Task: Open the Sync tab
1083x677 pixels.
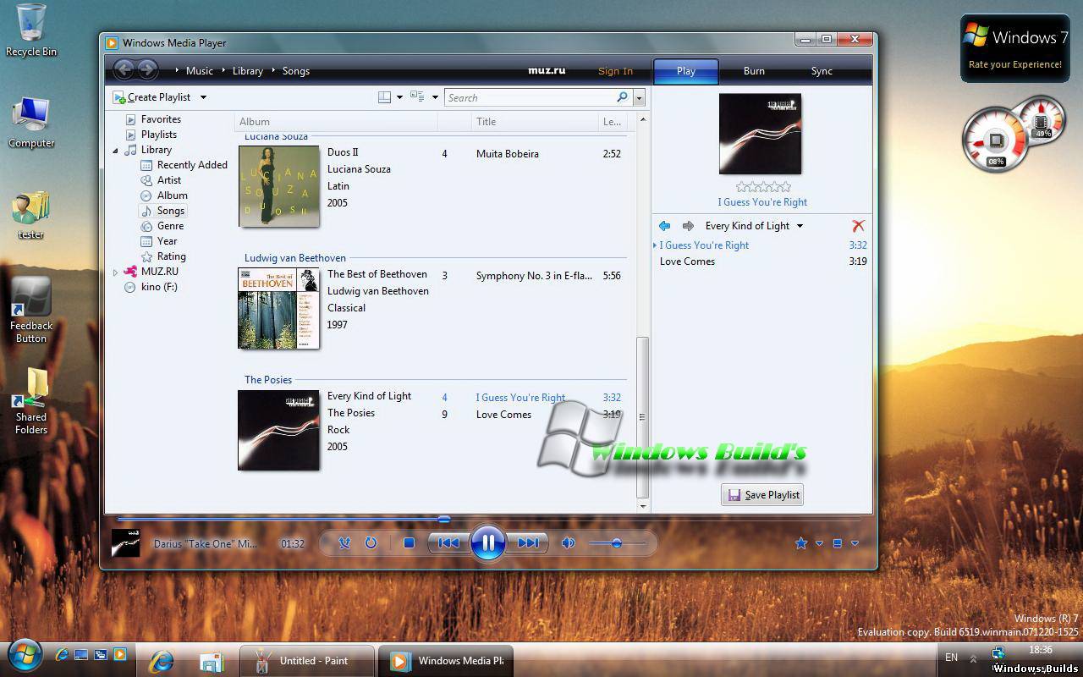Action: click(x=822, y=71)
